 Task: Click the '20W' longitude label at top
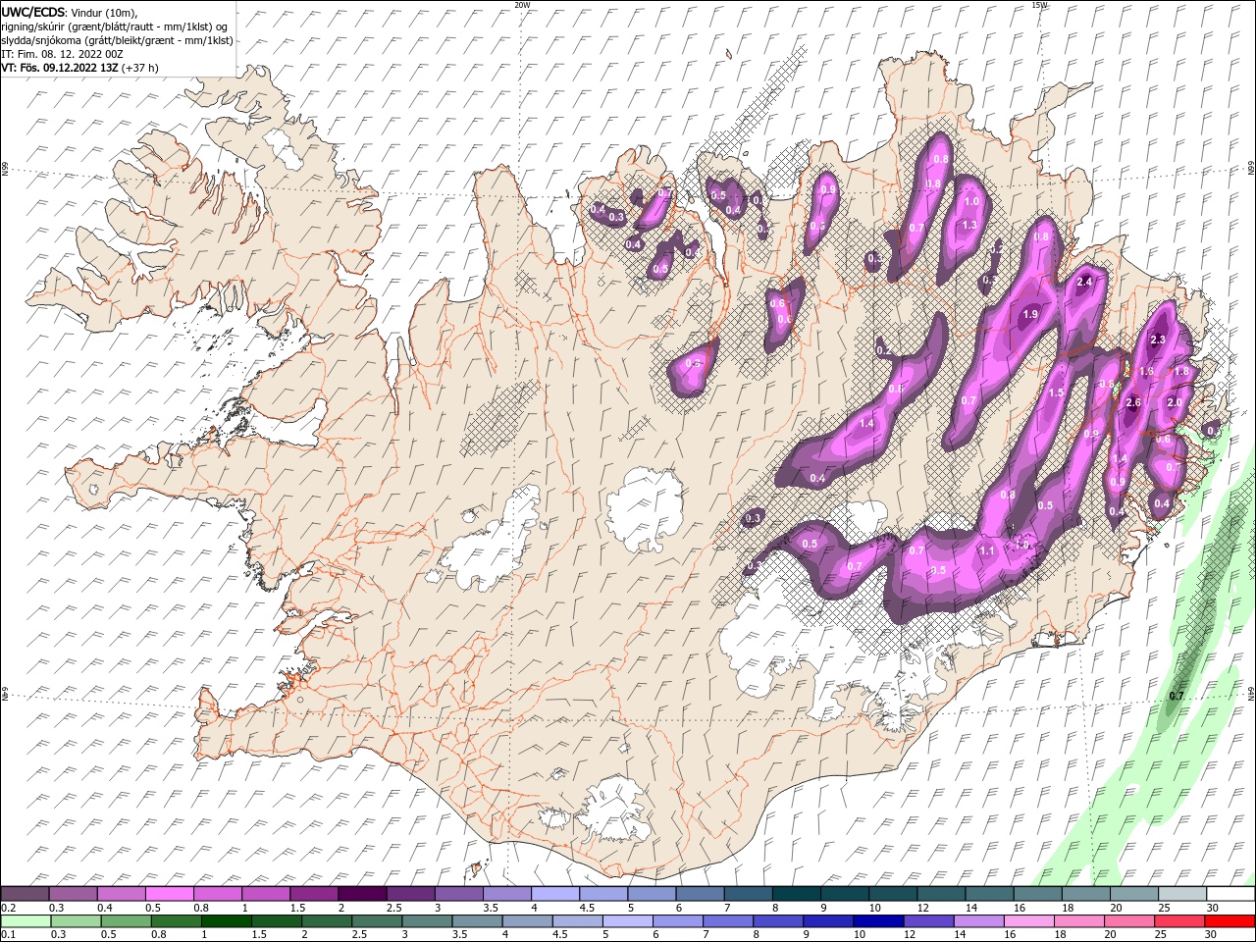point(522,5)
